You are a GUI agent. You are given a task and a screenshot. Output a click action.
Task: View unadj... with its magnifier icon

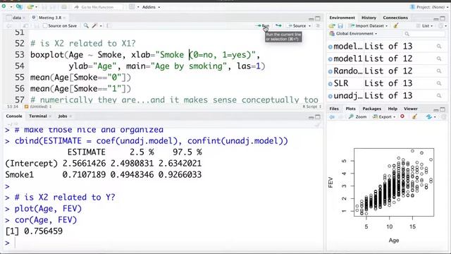click(x=439, y=96)
